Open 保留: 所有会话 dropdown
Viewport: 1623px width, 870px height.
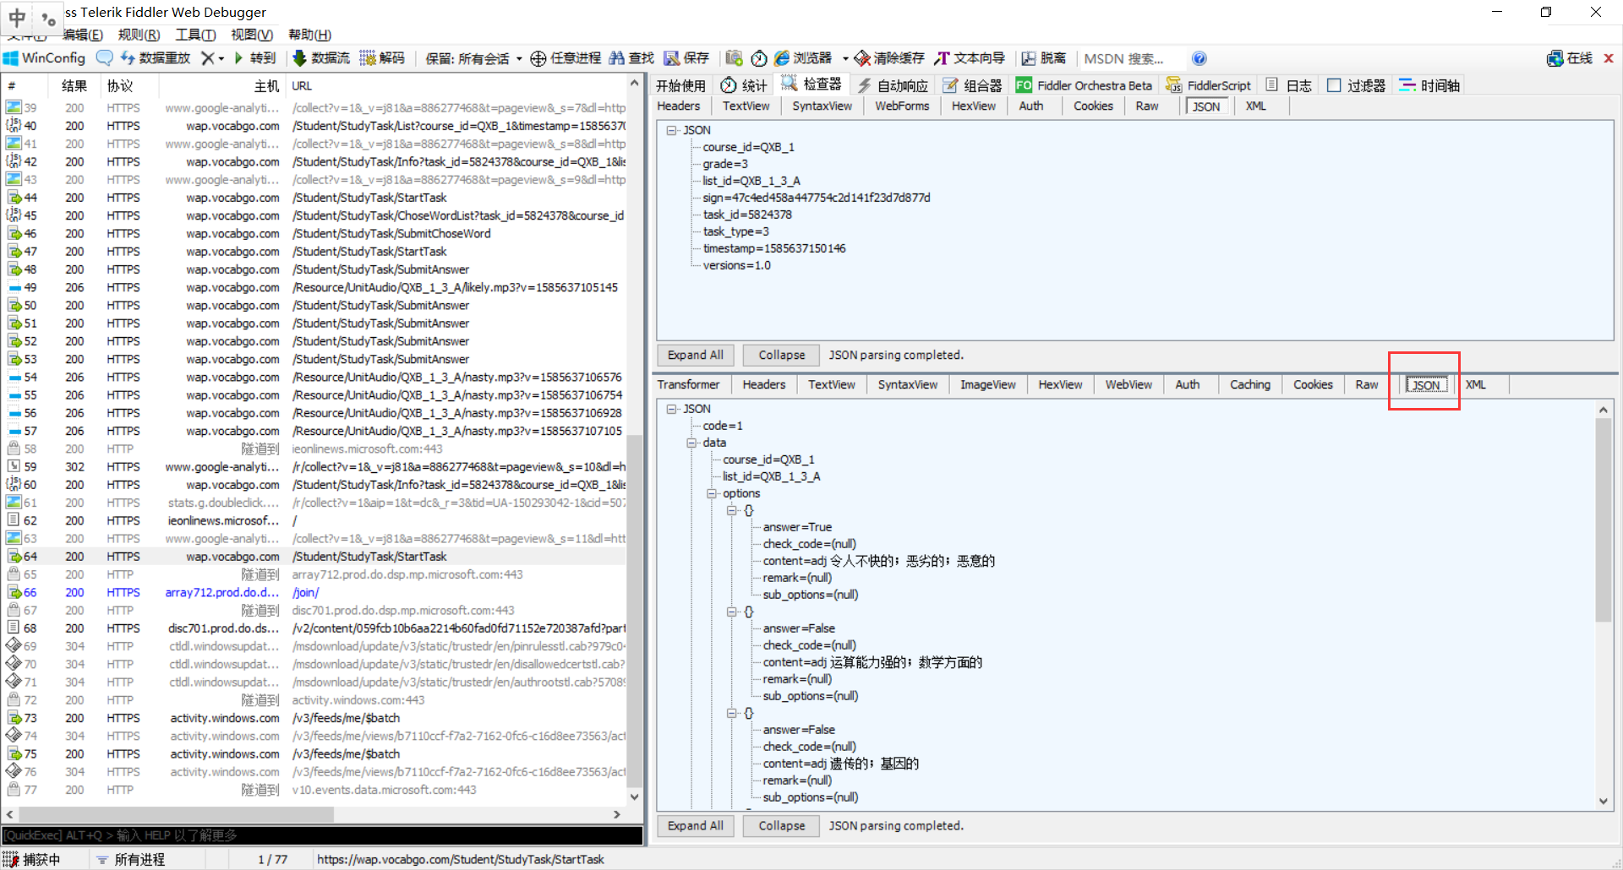coord(473,58)
